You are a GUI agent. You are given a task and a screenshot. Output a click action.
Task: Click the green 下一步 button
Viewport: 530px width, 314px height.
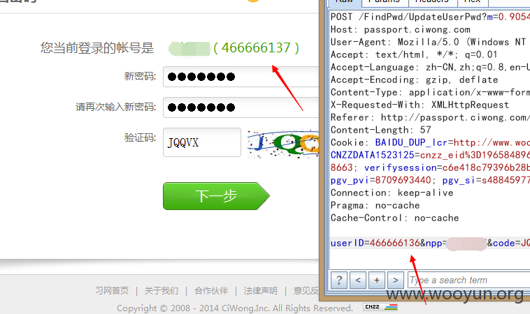[216, 196]
